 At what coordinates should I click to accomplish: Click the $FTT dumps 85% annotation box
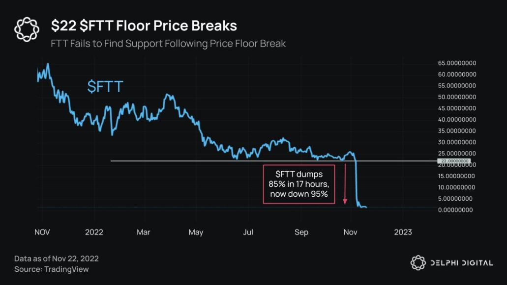coord(299,184)
